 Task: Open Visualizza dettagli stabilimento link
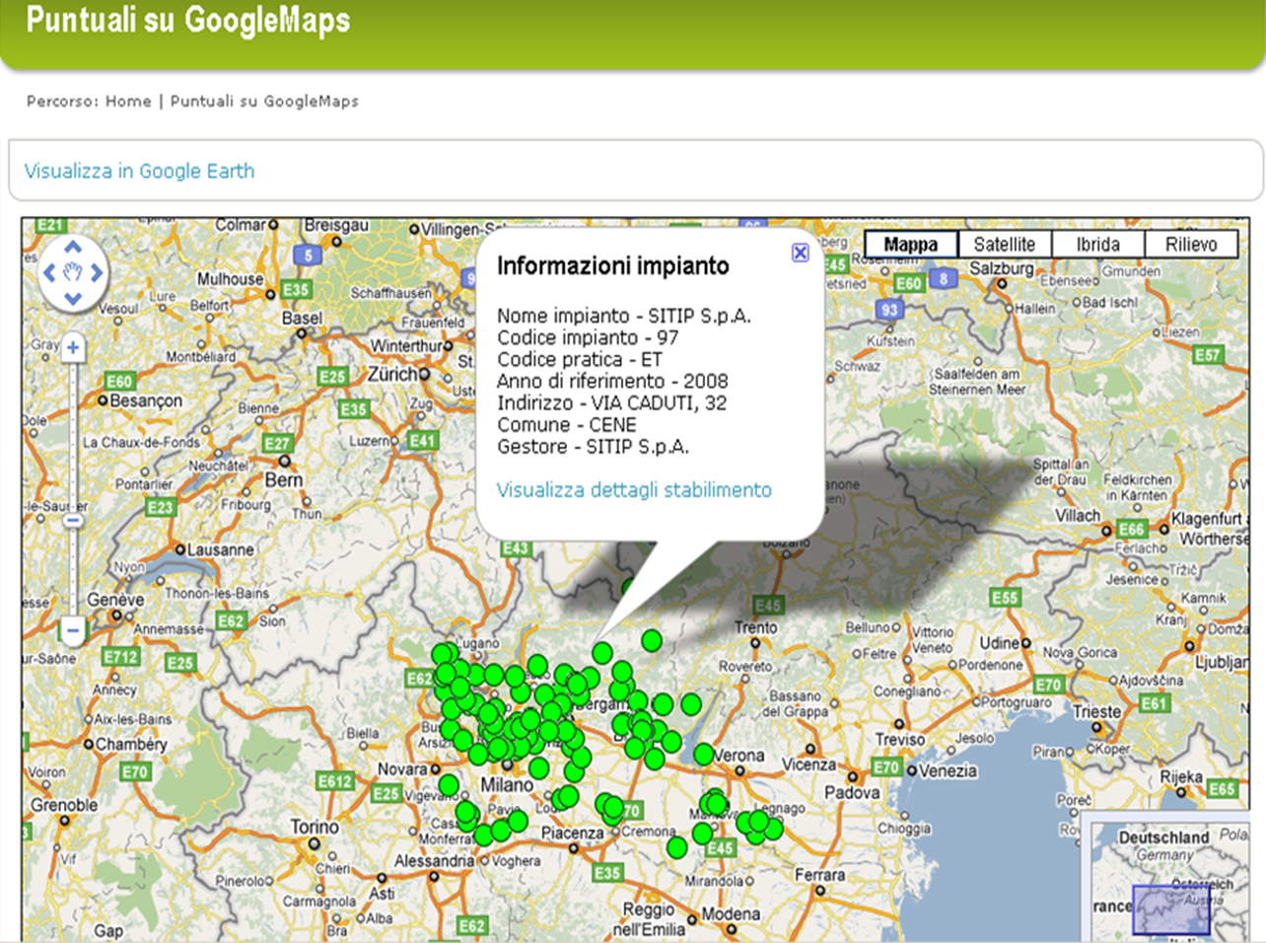pos(634,490)
